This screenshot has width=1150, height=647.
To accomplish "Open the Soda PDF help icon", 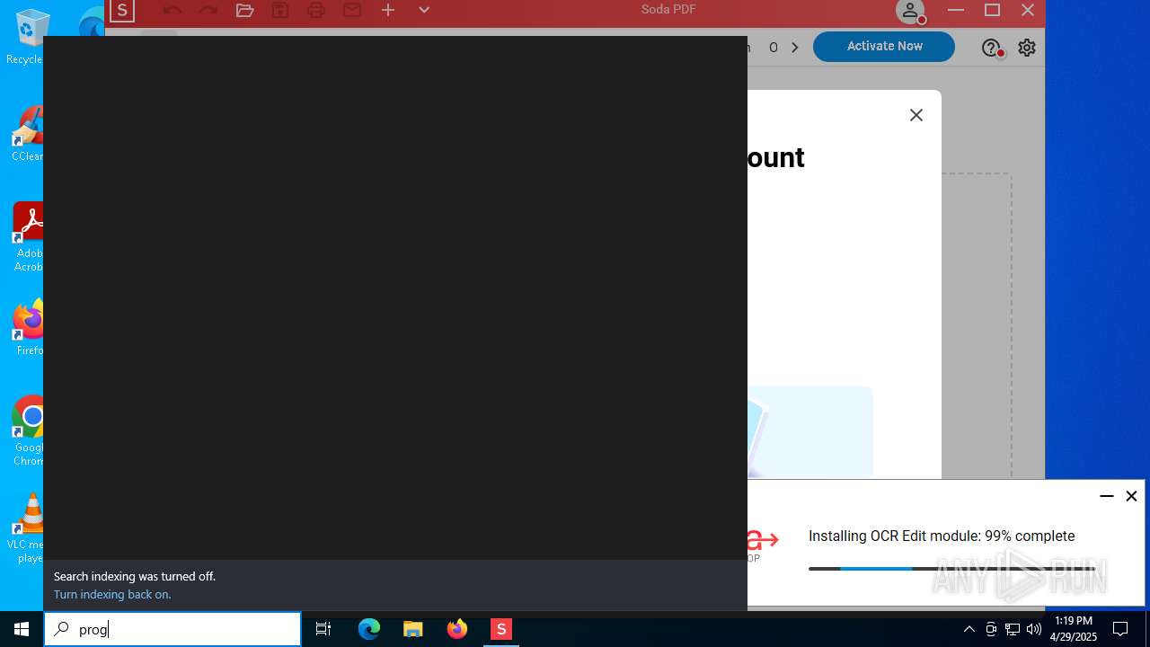I will 992,49.
